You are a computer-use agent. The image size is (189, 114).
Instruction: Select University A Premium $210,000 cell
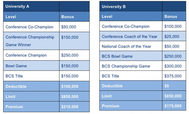(74, 107)
